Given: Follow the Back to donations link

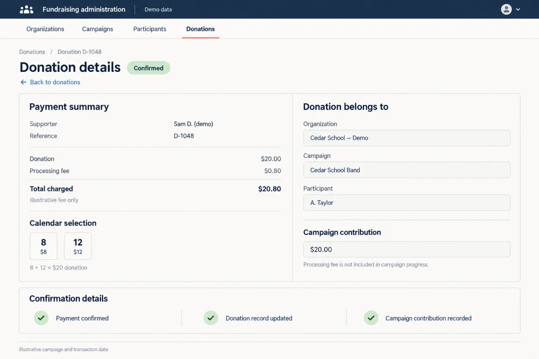Looking at the screenshot, I should click(55, 82).
